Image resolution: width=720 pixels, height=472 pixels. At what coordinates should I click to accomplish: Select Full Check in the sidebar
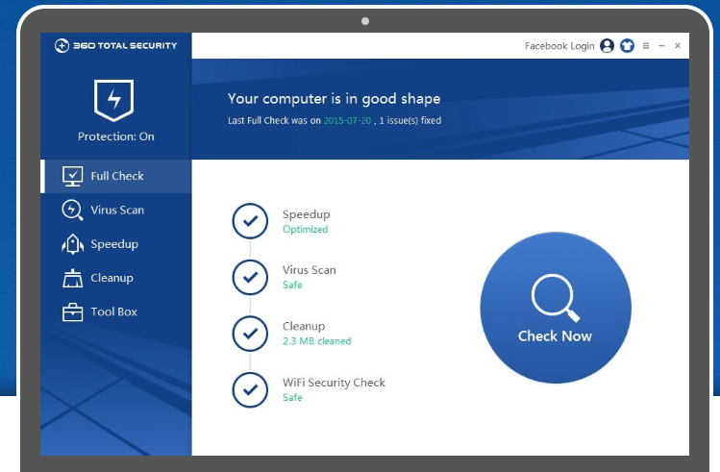[x=115, y=176]
